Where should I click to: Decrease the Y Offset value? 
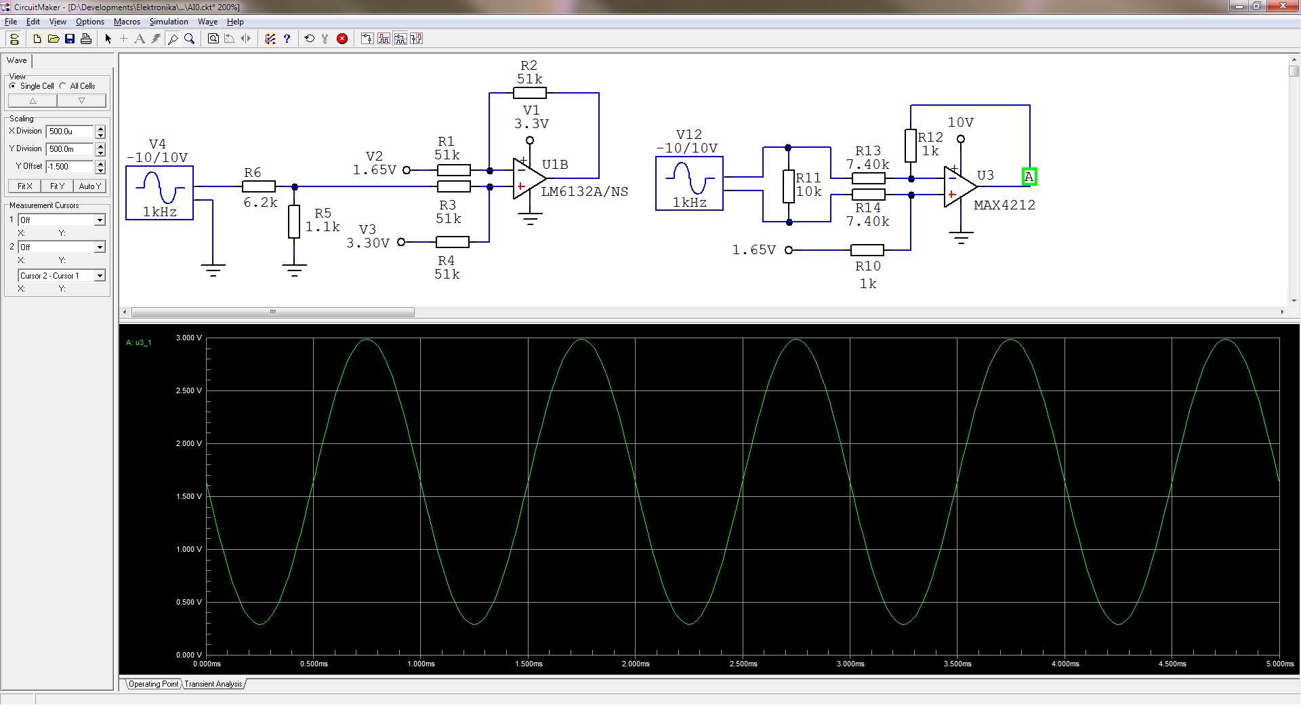click(100, 170)
